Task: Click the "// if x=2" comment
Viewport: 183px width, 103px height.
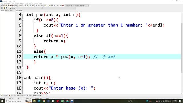Action: click(x=104, y=57)
